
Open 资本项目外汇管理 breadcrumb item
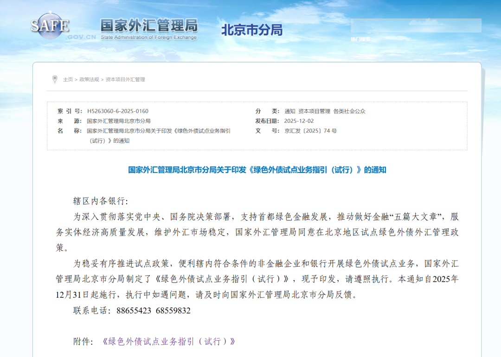tap(125, 79)
